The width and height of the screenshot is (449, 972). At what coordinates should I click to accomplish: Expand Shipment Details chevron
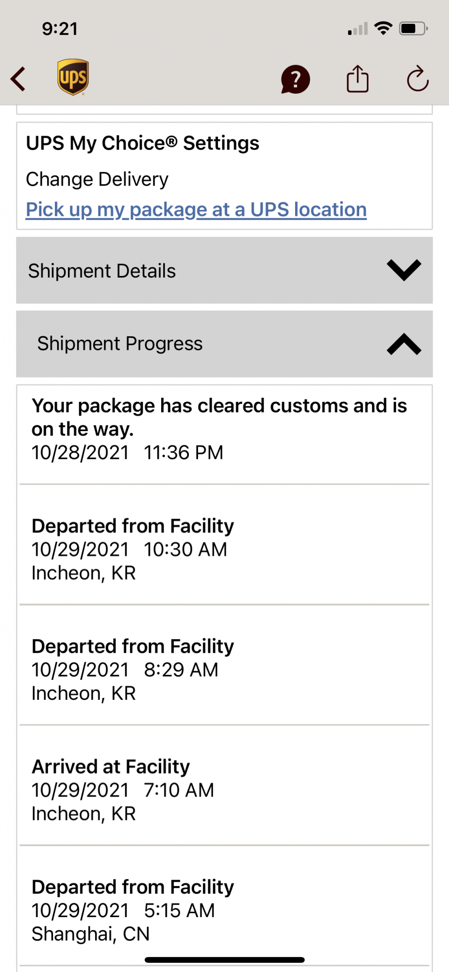(403, 270)
